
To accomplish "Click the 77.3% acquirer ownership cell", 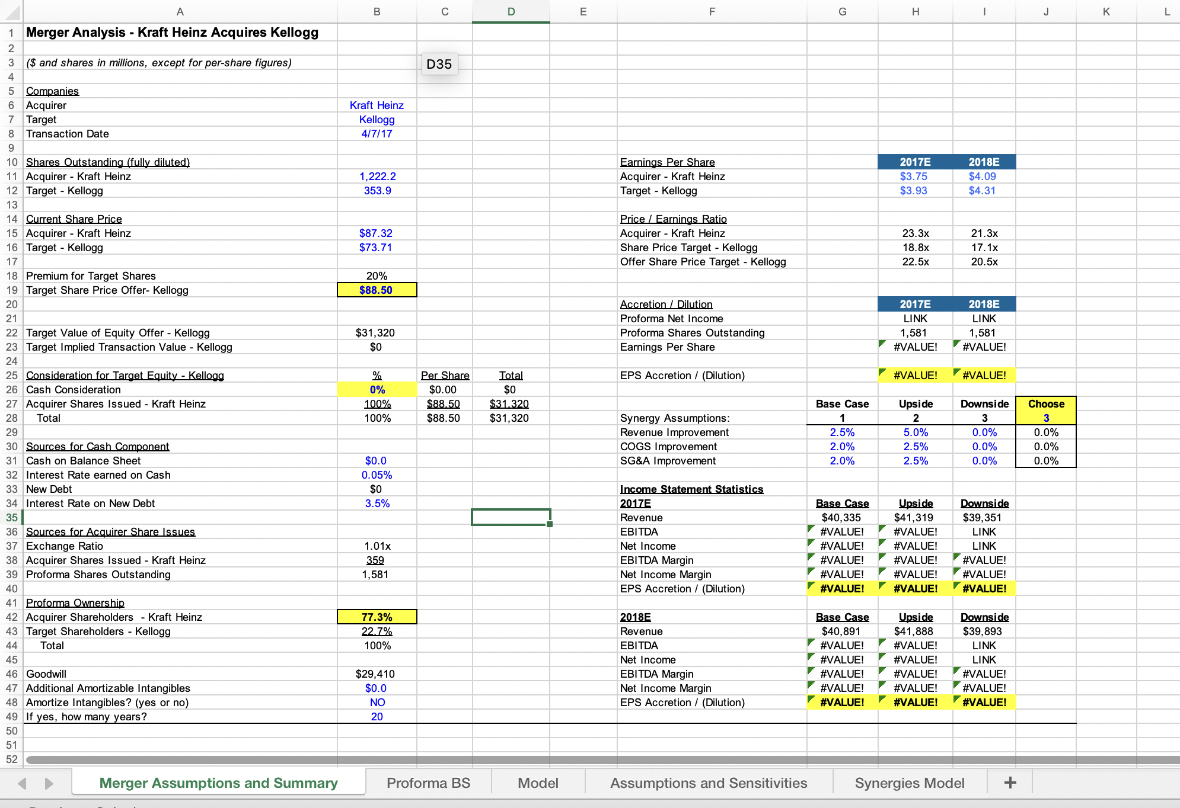I will coord(377,617).
